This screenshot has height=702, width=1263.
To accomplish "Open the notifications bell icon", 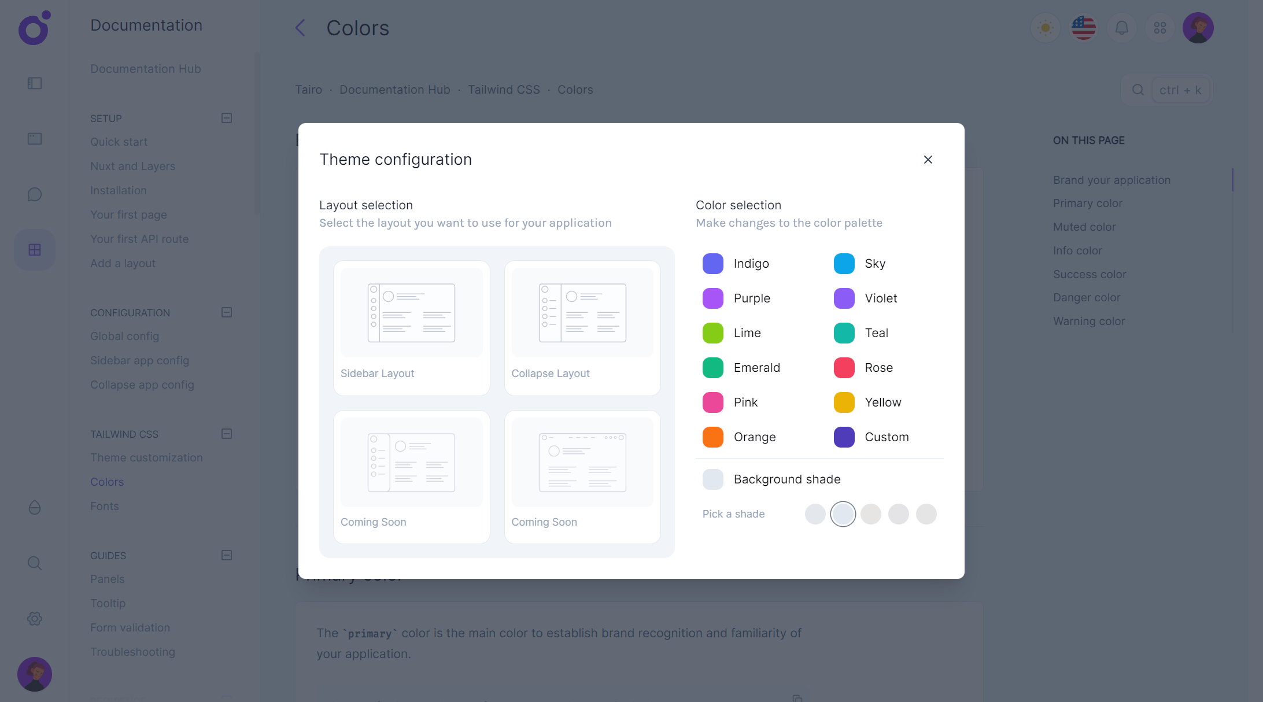I will 1121,28.
